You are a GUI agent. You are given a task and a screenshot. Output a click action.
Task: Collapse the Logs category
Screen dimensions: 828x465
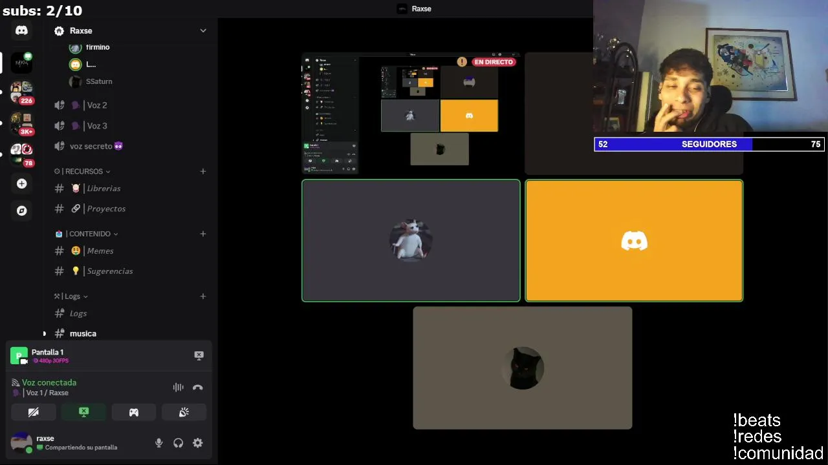point(71,296)
